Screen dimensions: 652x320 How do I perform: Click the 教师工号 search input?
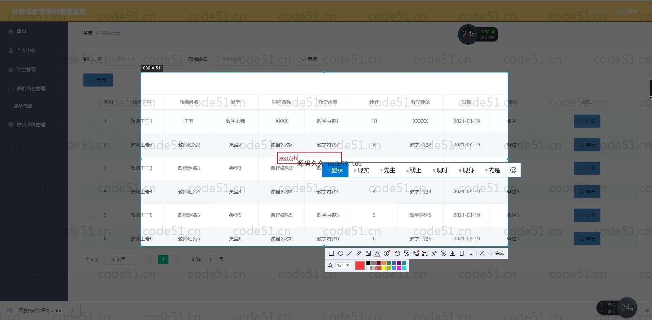point(145,59)
